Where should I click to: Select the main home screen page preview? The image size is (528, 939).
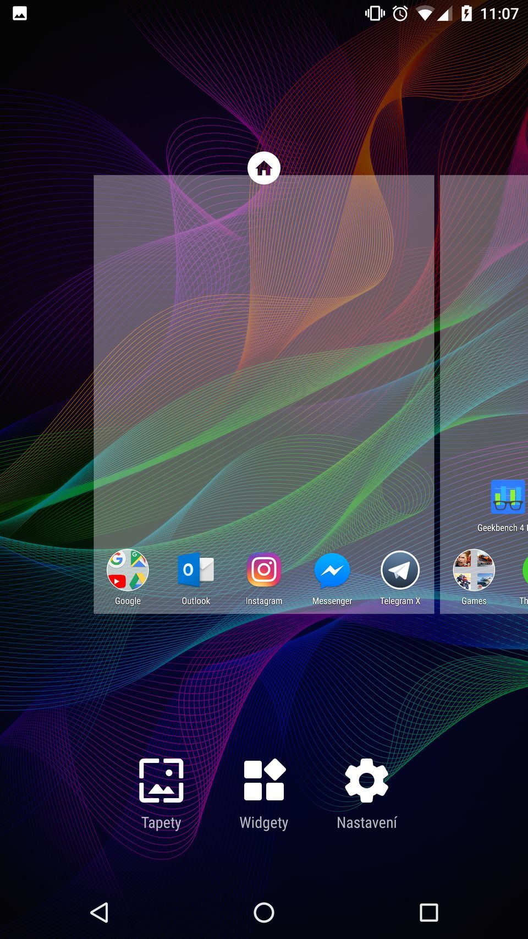tap(264, 394)
